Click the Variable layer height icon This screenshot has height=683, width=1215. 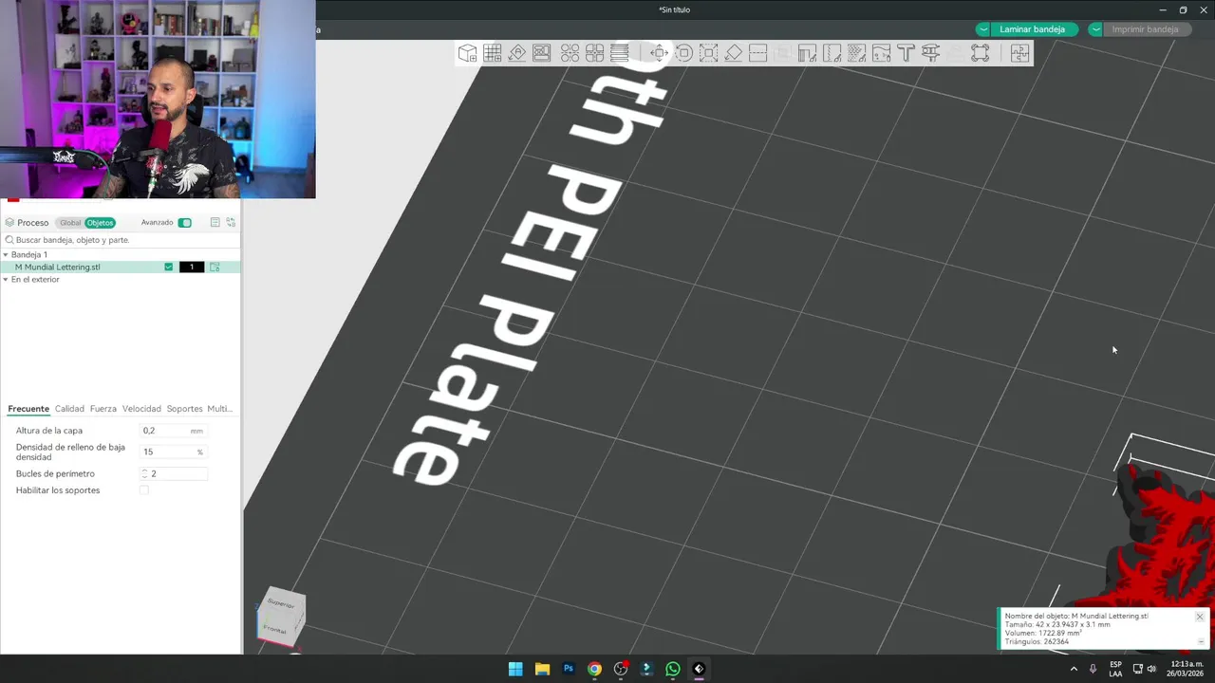tap(619, 54)
